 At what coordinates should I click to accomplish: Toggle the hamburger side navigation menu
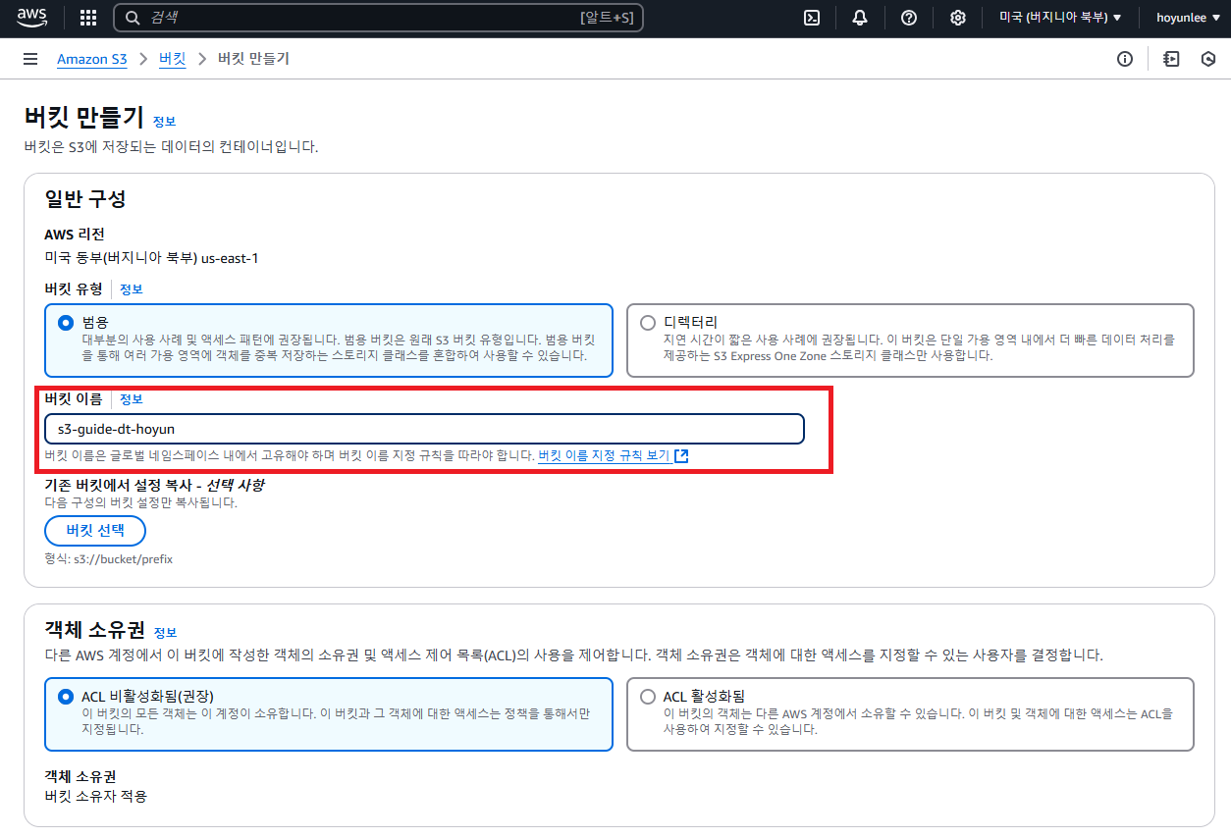(30, 59)
